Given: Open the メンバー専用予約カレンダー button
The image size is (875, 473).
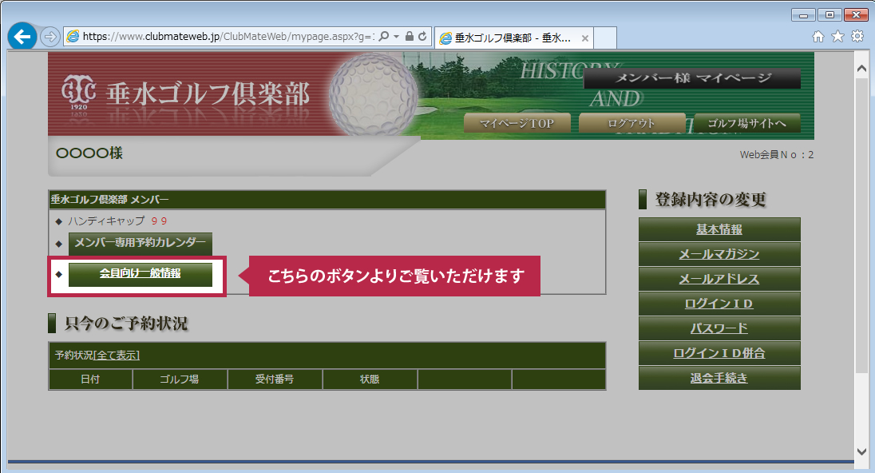Looking at the screenshot, I should point(141,244).
